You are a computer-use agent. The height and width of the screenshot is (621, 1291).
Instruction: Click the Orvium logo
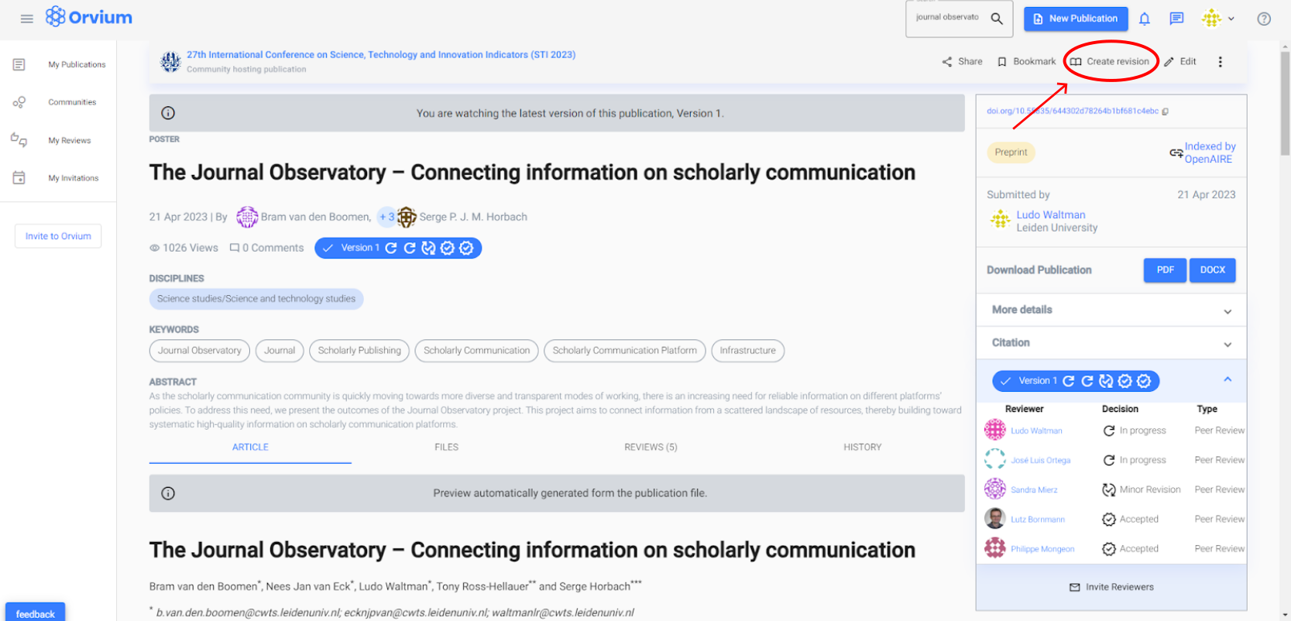click(89, 17)
